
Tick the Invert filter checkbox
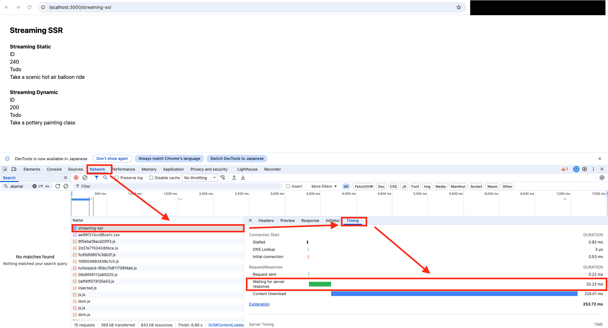[288, 186]
